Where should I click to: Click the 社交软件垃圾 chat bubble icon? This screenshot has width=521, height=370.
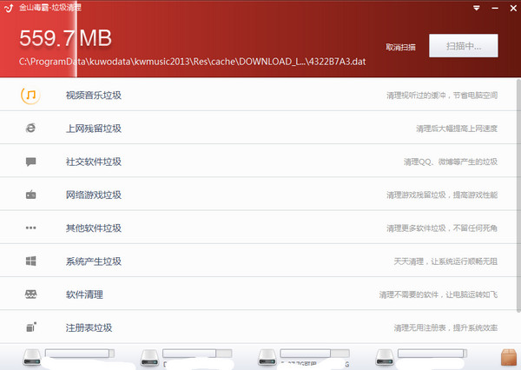coord(30,162)
